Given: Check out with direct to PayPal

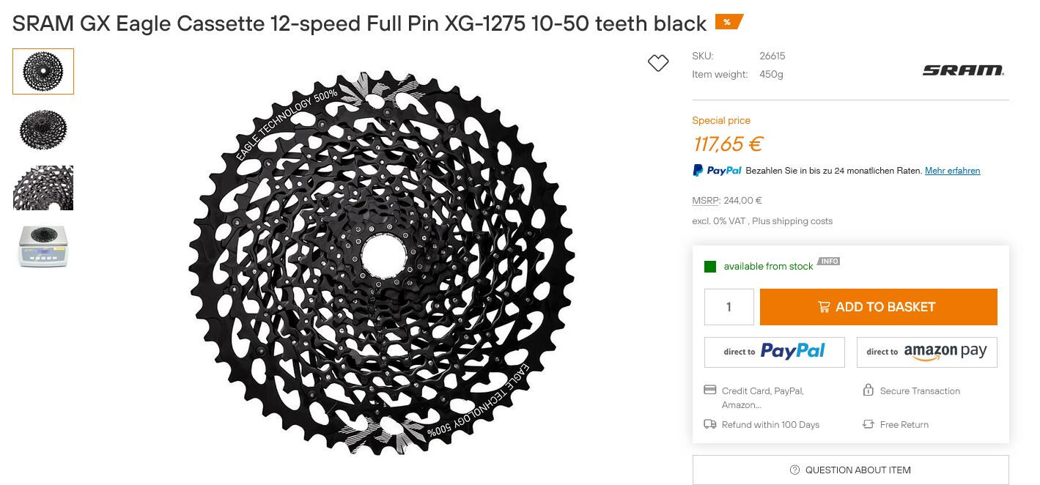Looking at the screenshot, I should [774, 352].
